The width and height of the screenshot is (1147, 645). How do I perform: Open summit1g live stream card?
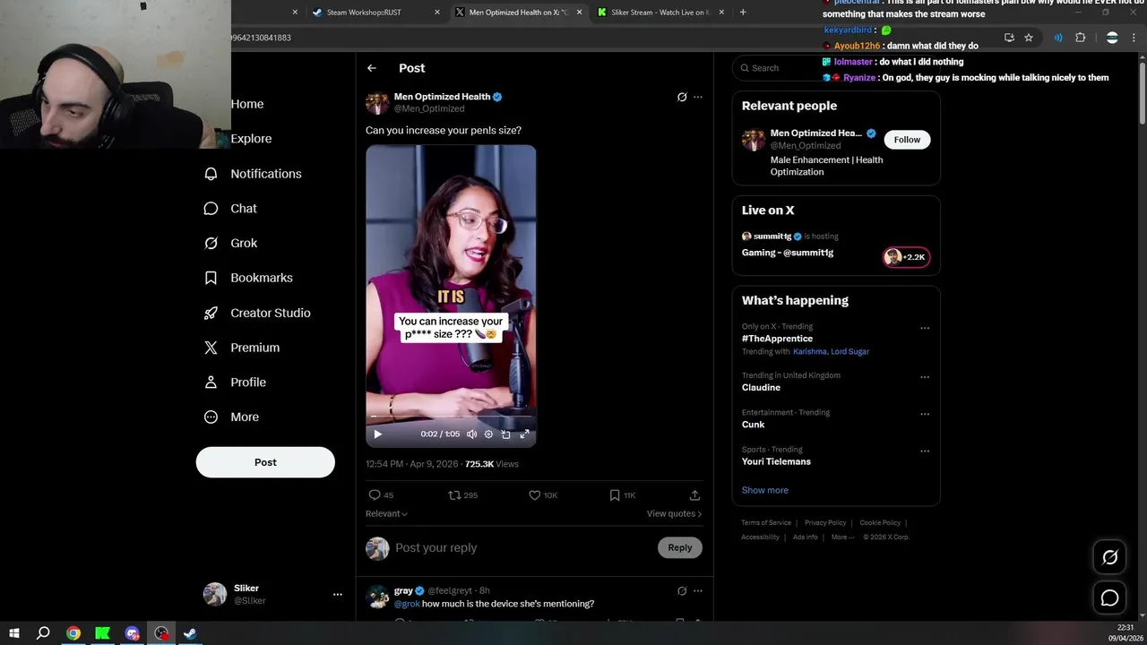[x=836, y=245]
